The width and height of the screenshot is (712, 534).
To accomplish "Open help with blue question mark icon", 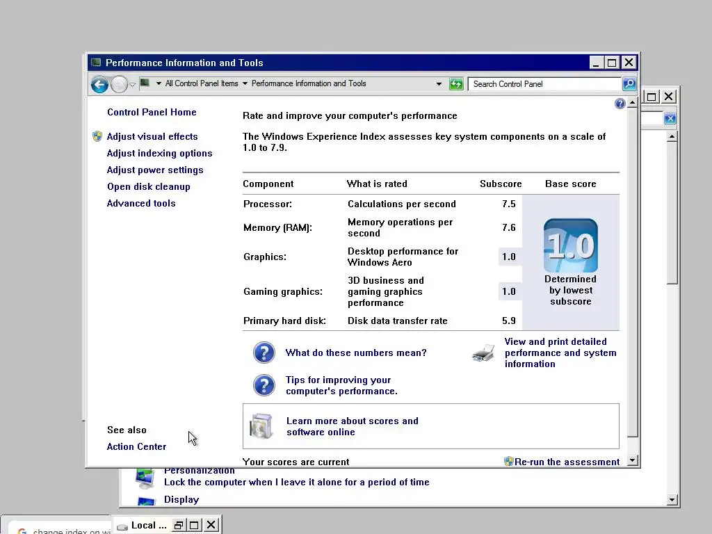I will point(620,104).
